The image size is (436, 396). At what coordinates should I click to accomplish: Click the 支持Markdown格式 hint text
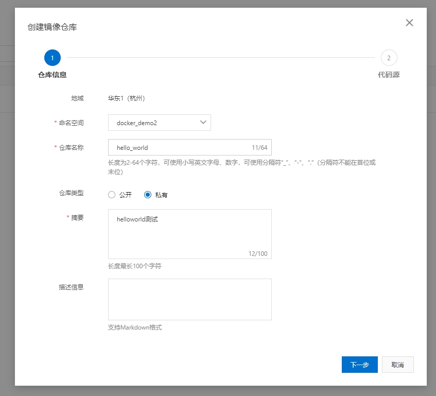tap(135, 327)
